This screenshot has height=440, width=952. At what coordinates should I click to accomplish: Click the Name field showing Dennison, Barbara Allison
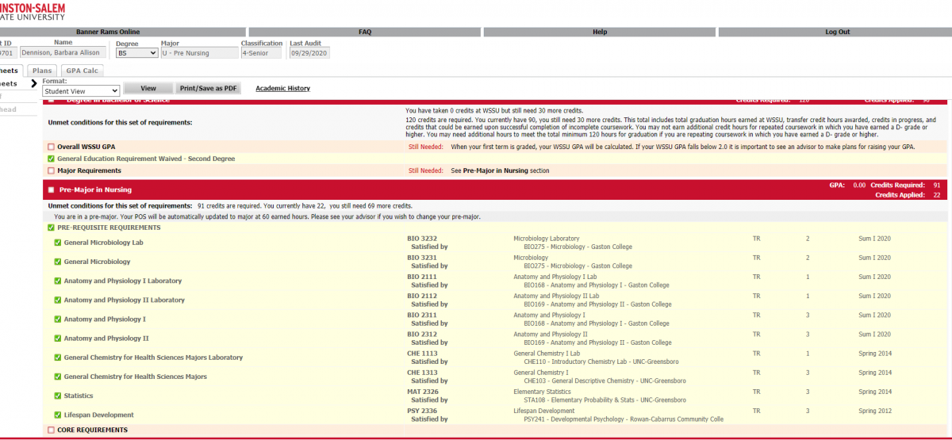[63, 53]
